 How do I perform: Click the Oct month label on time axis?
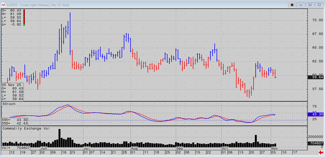coord(225,148)
